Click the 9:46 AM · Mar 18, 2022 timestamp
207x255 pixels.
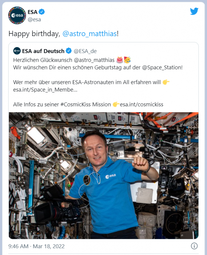[x=36, y=246]
